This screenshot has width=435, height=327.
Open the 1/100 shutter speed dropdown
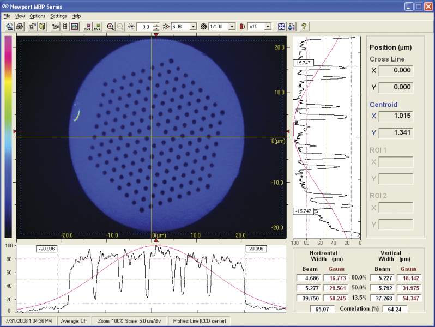coord(232,26)
